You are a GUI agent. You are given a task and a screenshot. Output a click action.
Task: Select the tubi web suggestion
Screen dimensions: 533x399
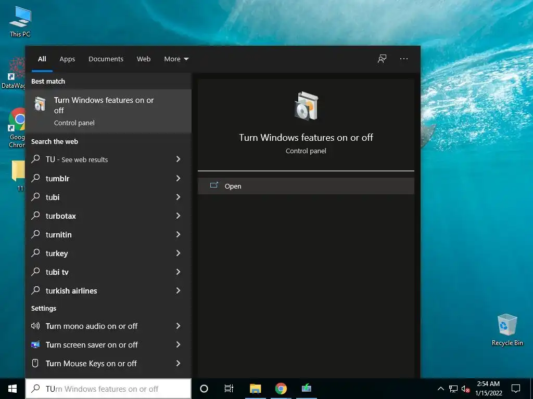click(x=108, y=197)
